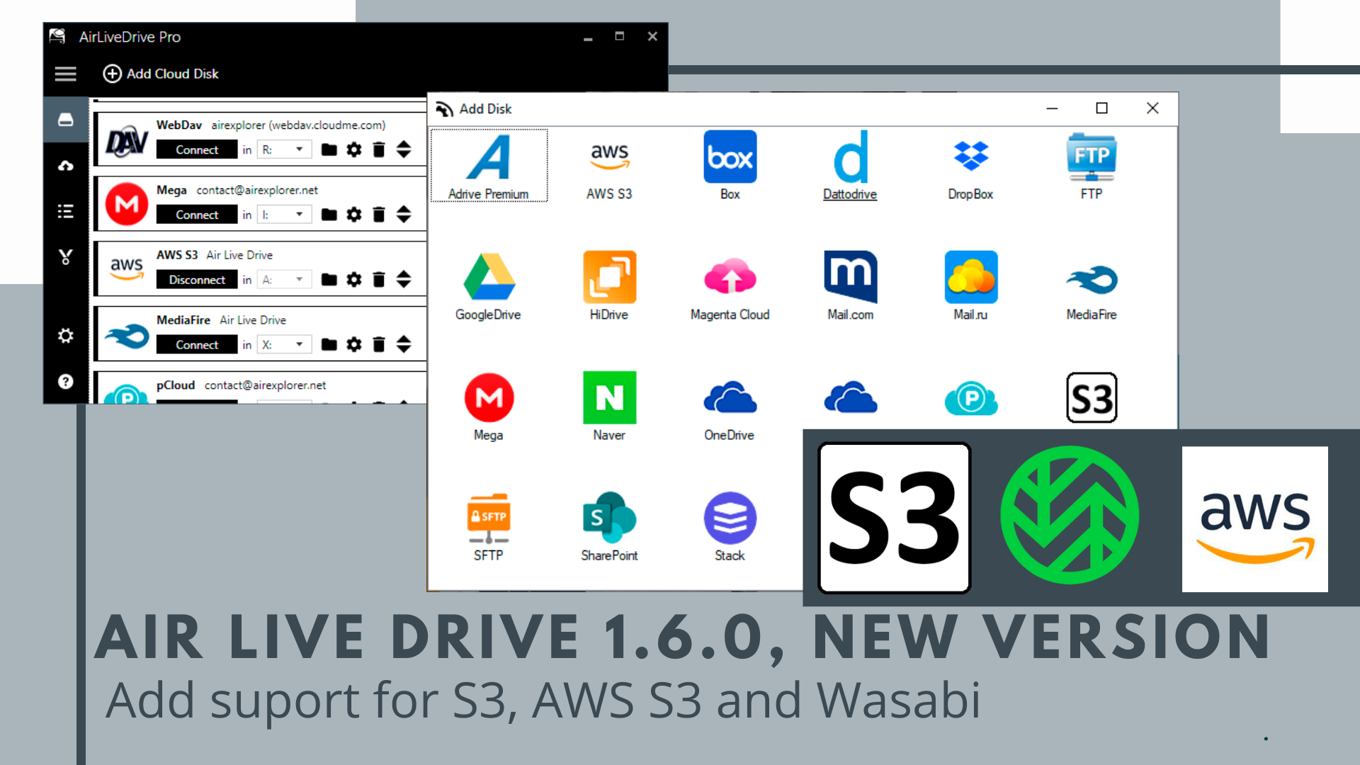Open WebDav disk settings gear
1360x765 pixels.
click(x=354, y=149)
